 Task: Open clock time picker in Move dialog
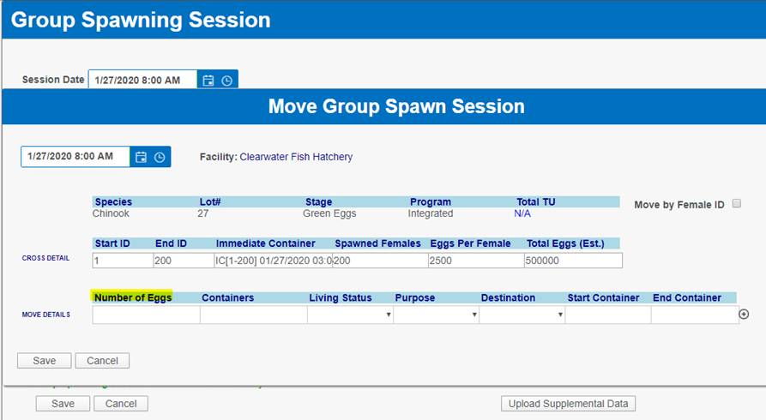pos(160,157)
